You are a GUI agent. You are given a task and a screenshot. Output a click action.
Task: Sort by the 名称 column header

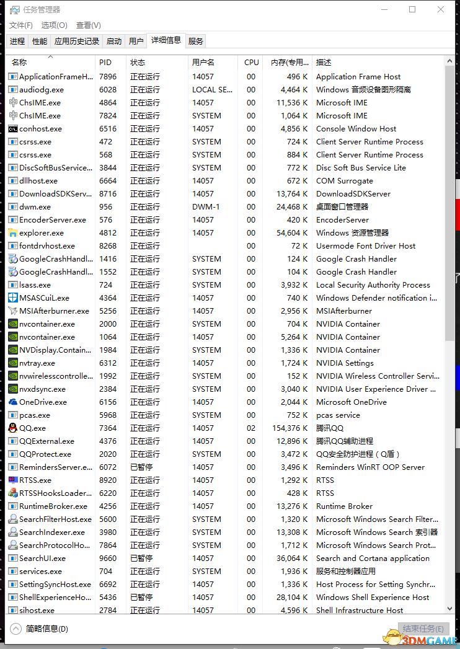pos(50,63)
